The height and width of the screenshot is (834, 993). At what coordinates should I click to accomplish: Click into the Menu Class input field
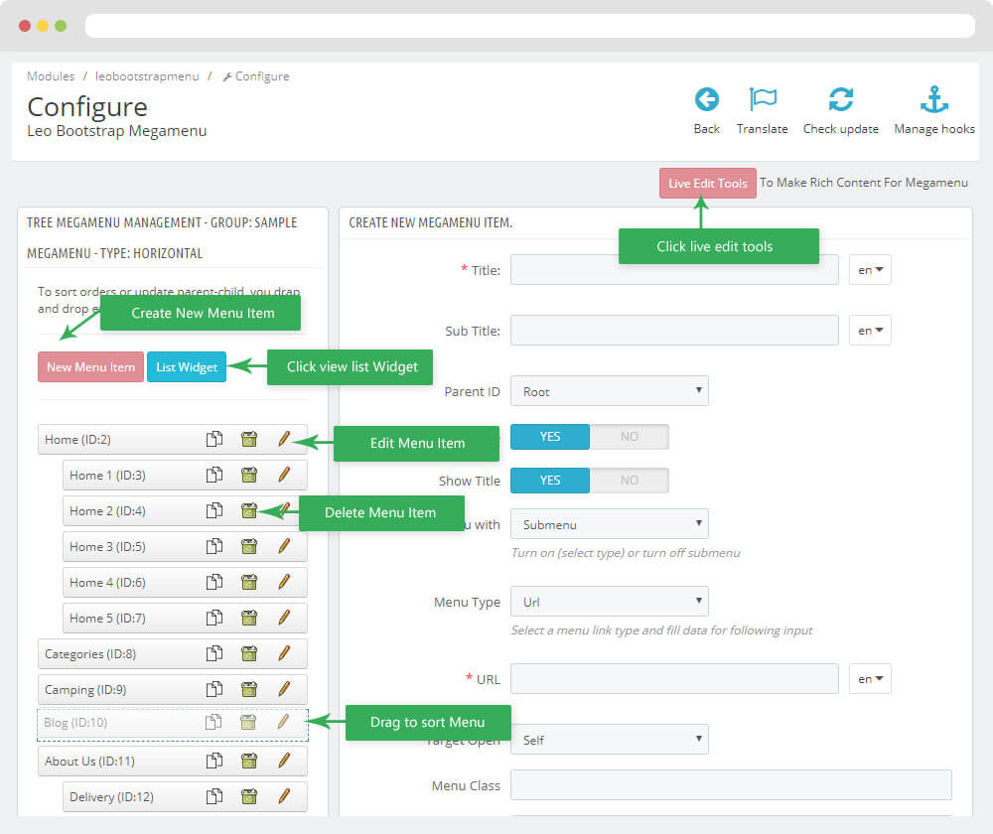pos(730,785)
